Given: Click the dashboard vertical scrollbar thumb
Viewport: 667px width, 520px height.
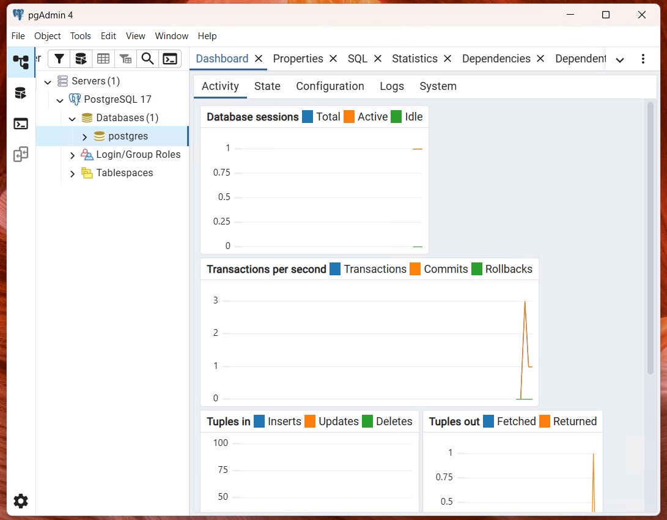Looking at the screenshot, I should click(650, 238).
